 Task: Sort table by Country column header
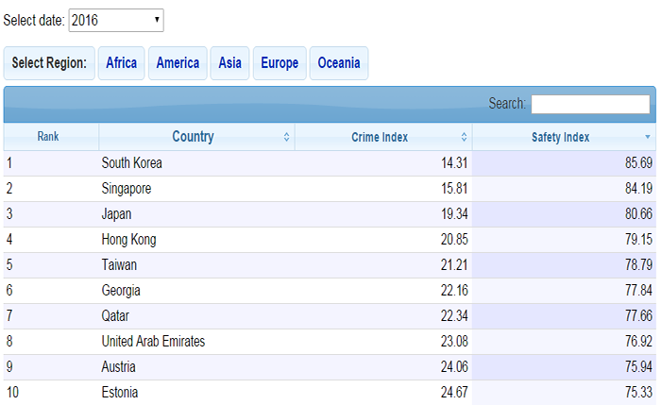pos(193,137)
